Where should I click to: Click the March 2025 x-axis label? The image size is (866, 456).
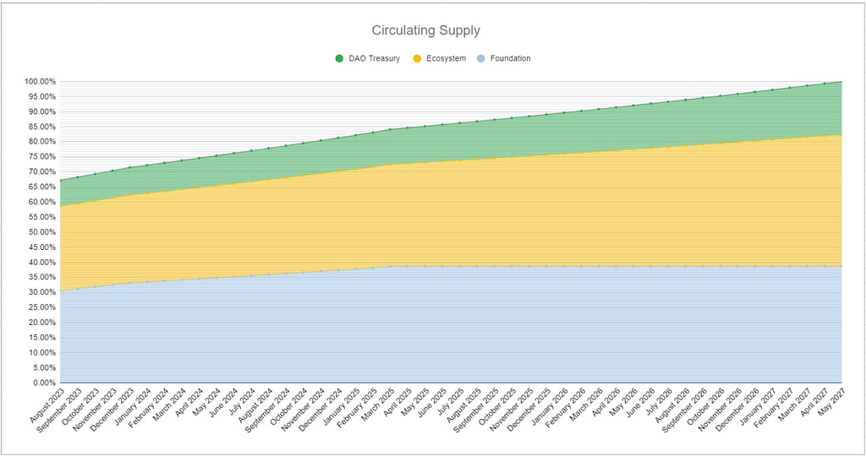click(x=376, y=405)
